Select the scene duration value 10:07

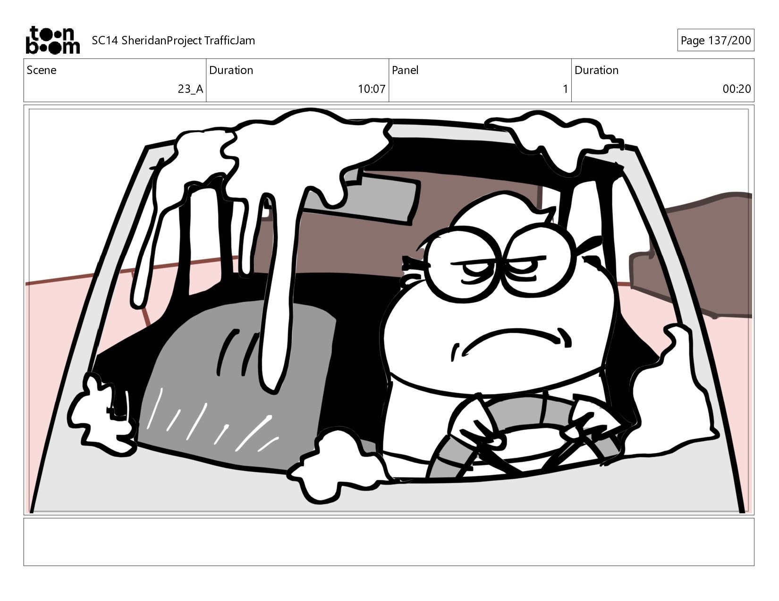pos(372,89)
